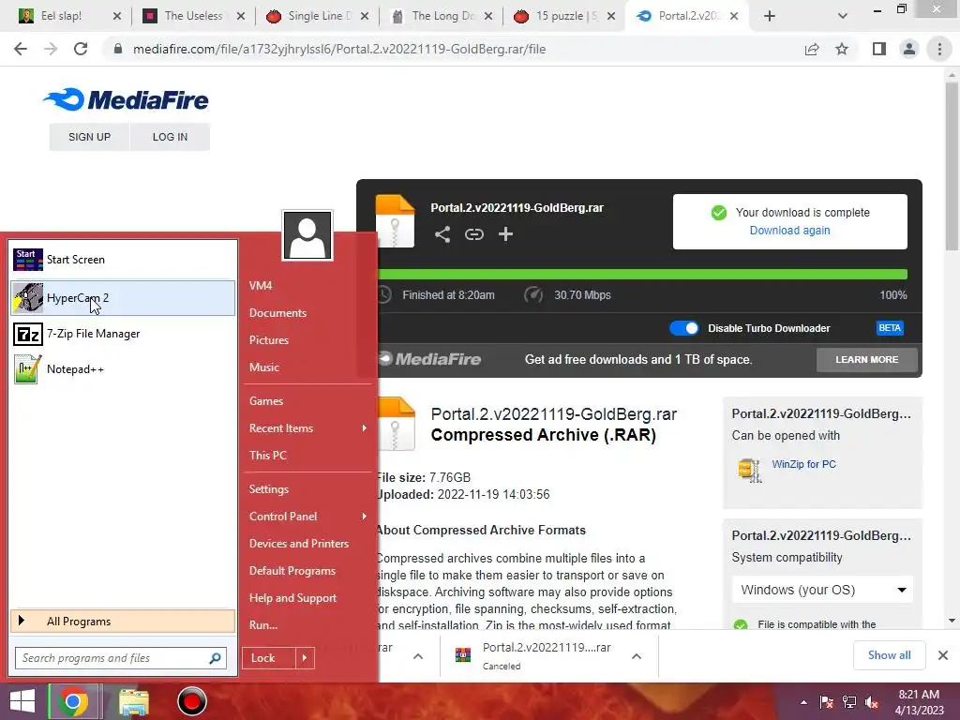Close the downloads bar

(x=943, y=655)
